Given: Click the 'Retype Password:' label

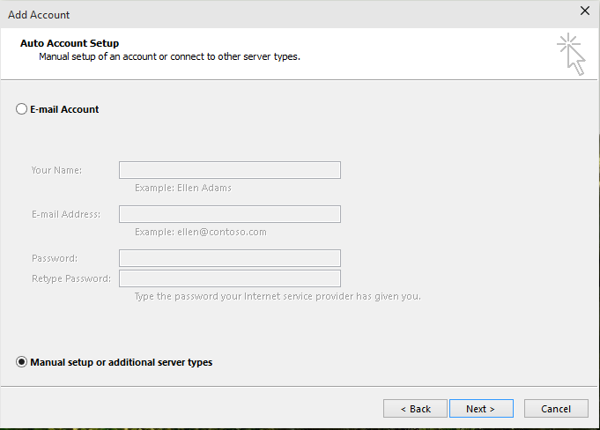Looking at the screenshot, I should 71,278.
